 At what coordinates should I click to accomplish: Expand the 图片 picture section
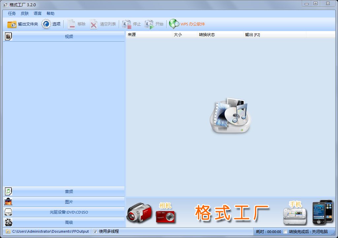[69, 202]
